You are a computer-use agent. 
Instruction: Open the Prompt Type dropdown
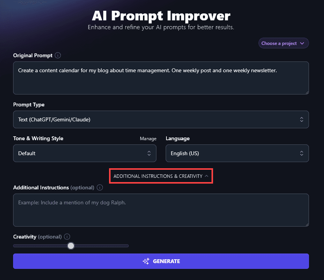(x=161, y=119)
